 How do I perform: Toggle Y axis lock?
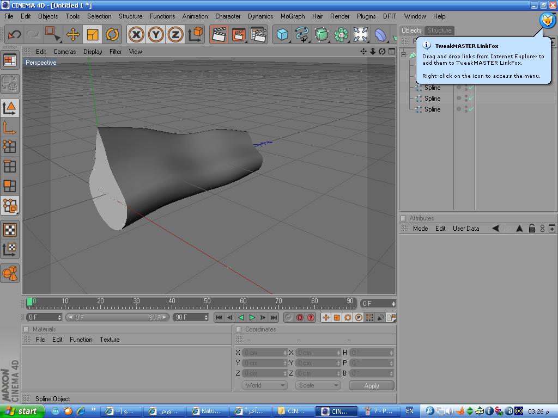156,34
